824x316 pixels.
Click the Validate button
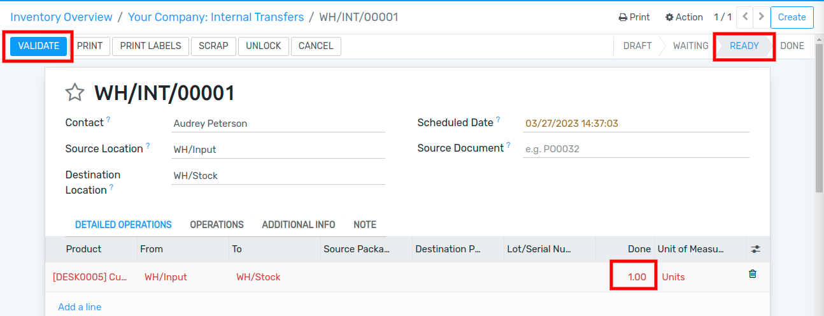39,46
